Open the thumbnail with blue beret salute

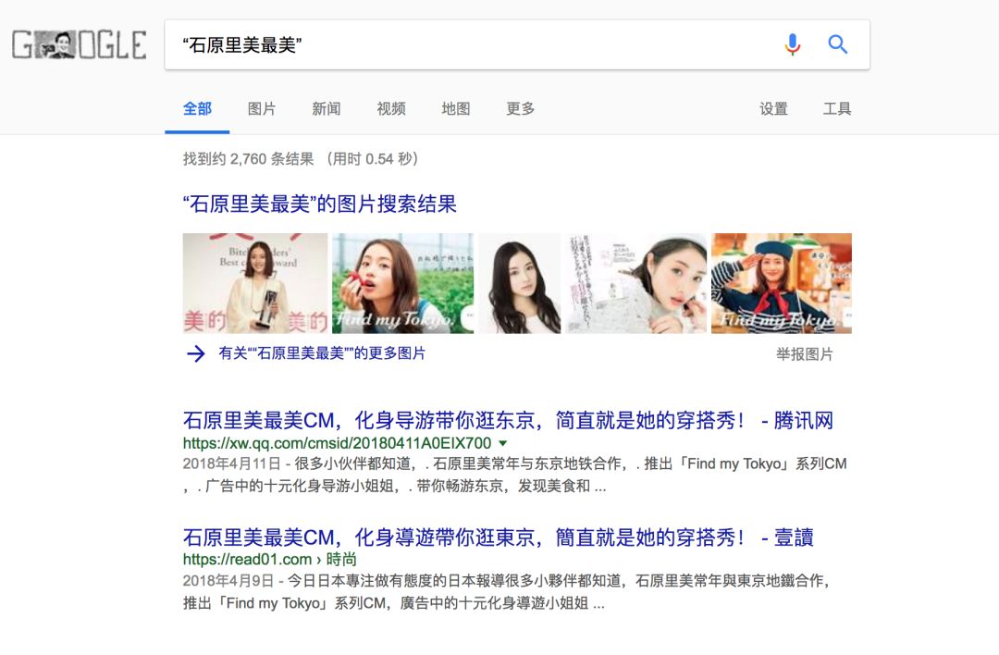tap(781, 283)
